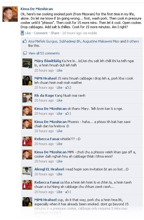The width and height of the screenshot is (144, 220).
Task: Open Rk da Rage's avatar thumbnail
Action: point(27,98)
